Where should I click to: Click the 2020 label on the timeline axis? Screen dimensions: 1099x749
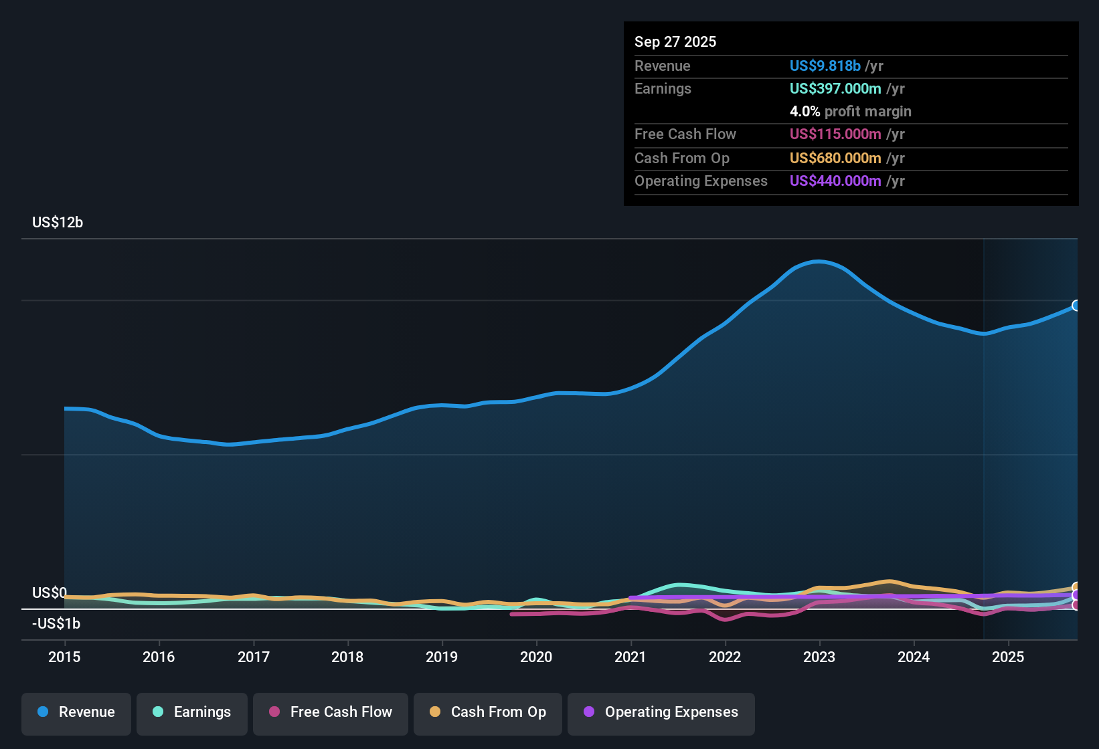pyautogui.click(x=535, y=657)
